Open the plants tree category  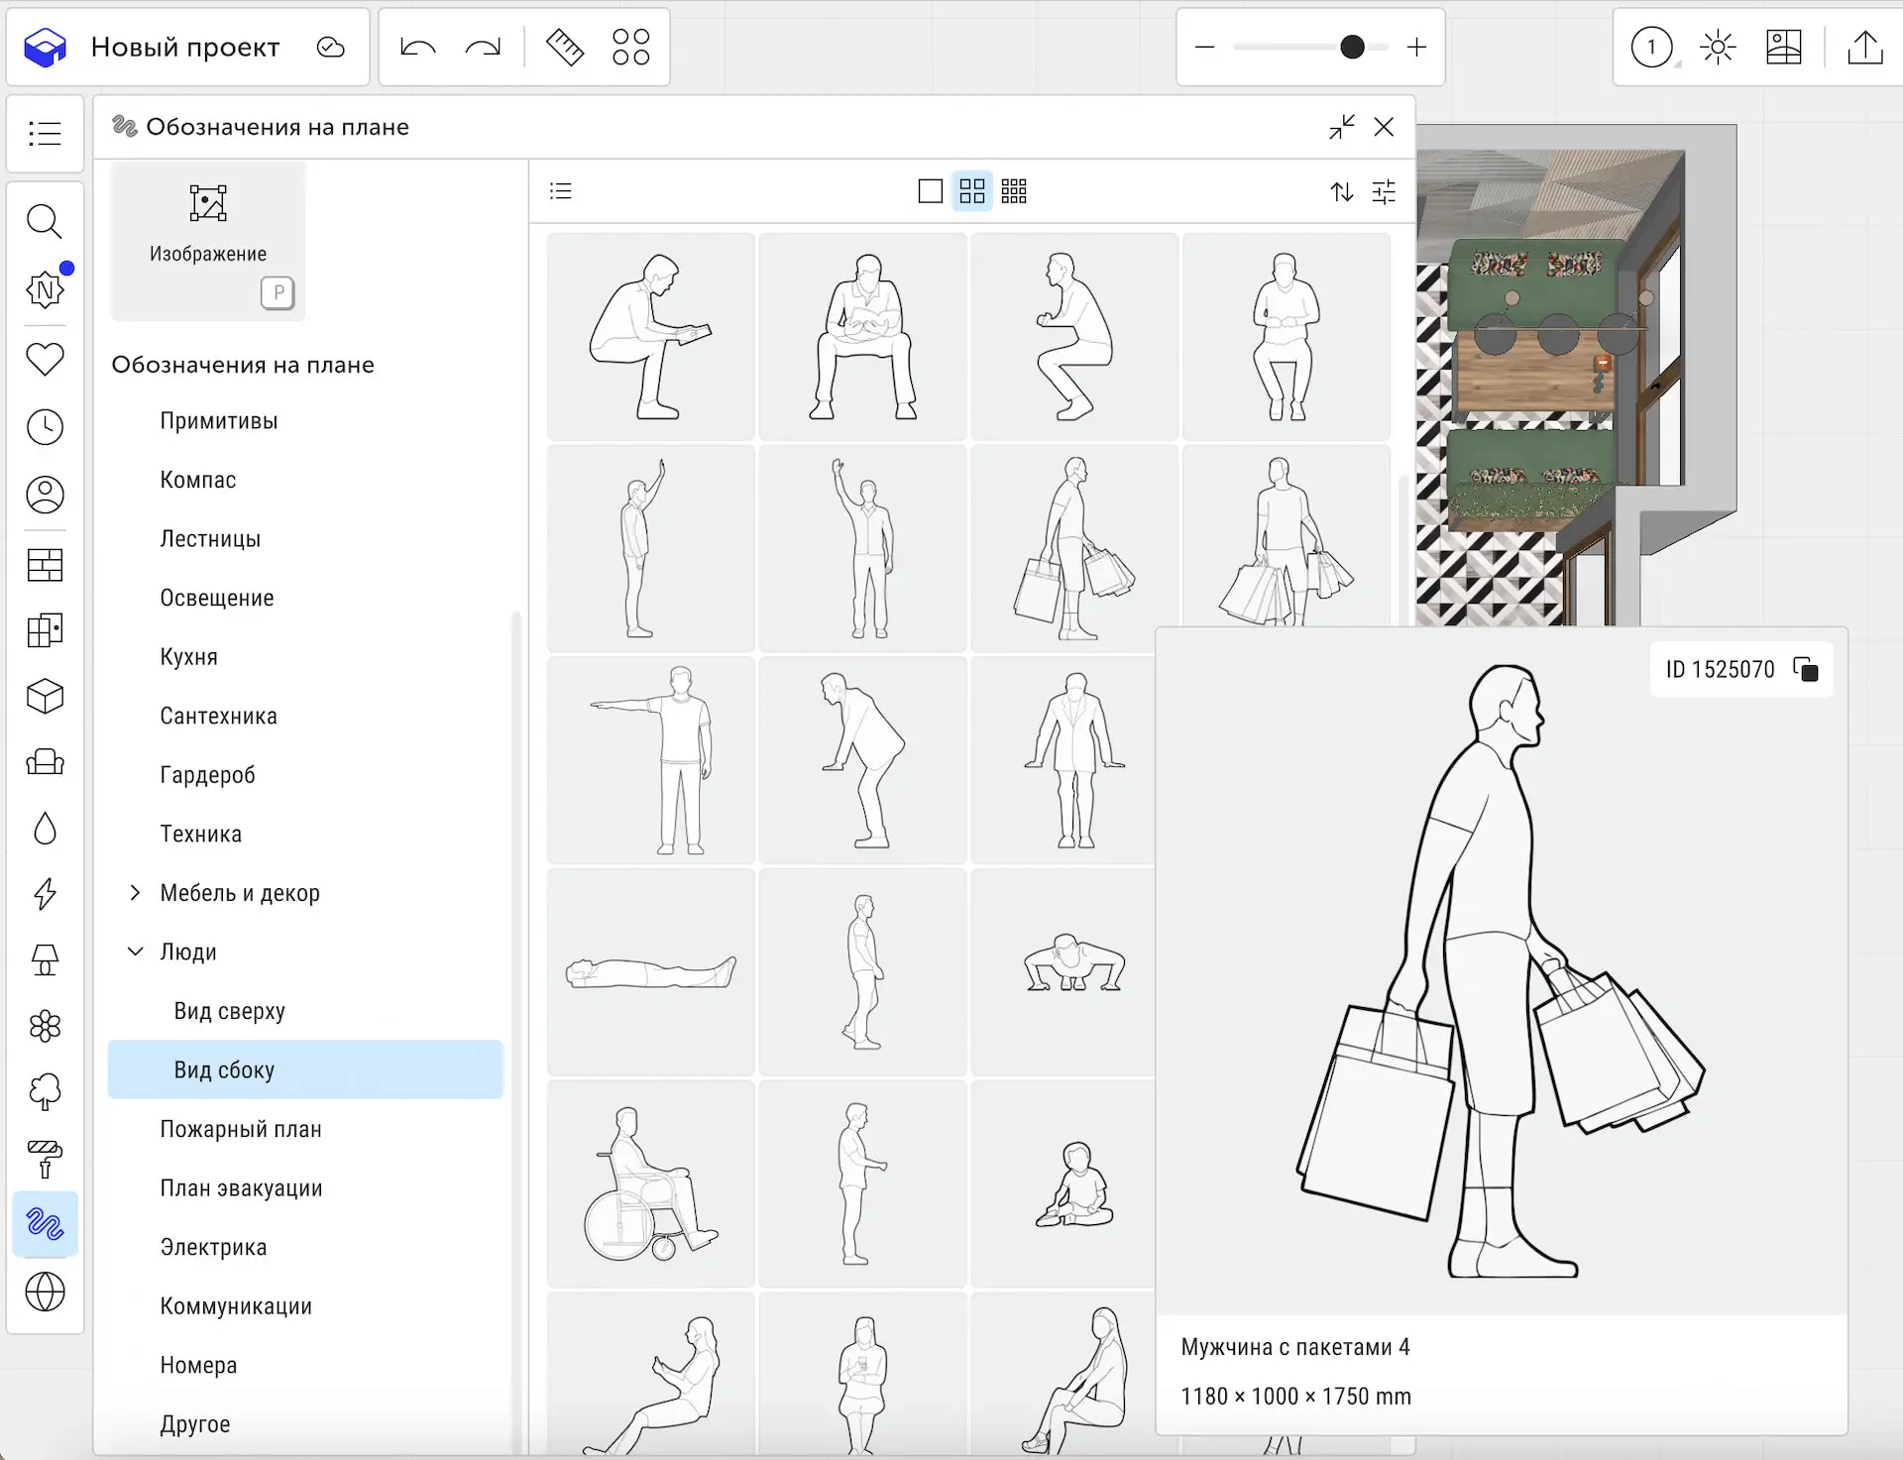pos(45,1092)
